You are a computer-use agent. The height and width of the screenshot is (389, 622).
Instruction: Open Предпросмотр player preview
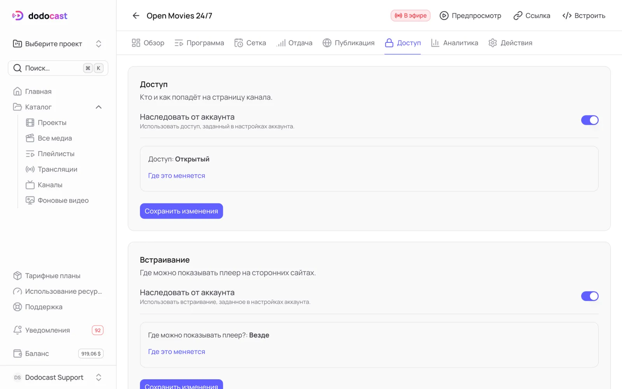470,16
